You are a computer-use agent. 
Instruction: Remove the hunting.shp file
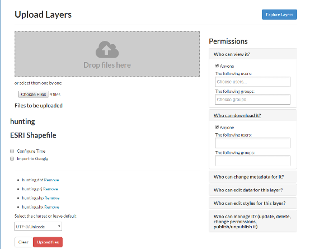click(52, 198)
